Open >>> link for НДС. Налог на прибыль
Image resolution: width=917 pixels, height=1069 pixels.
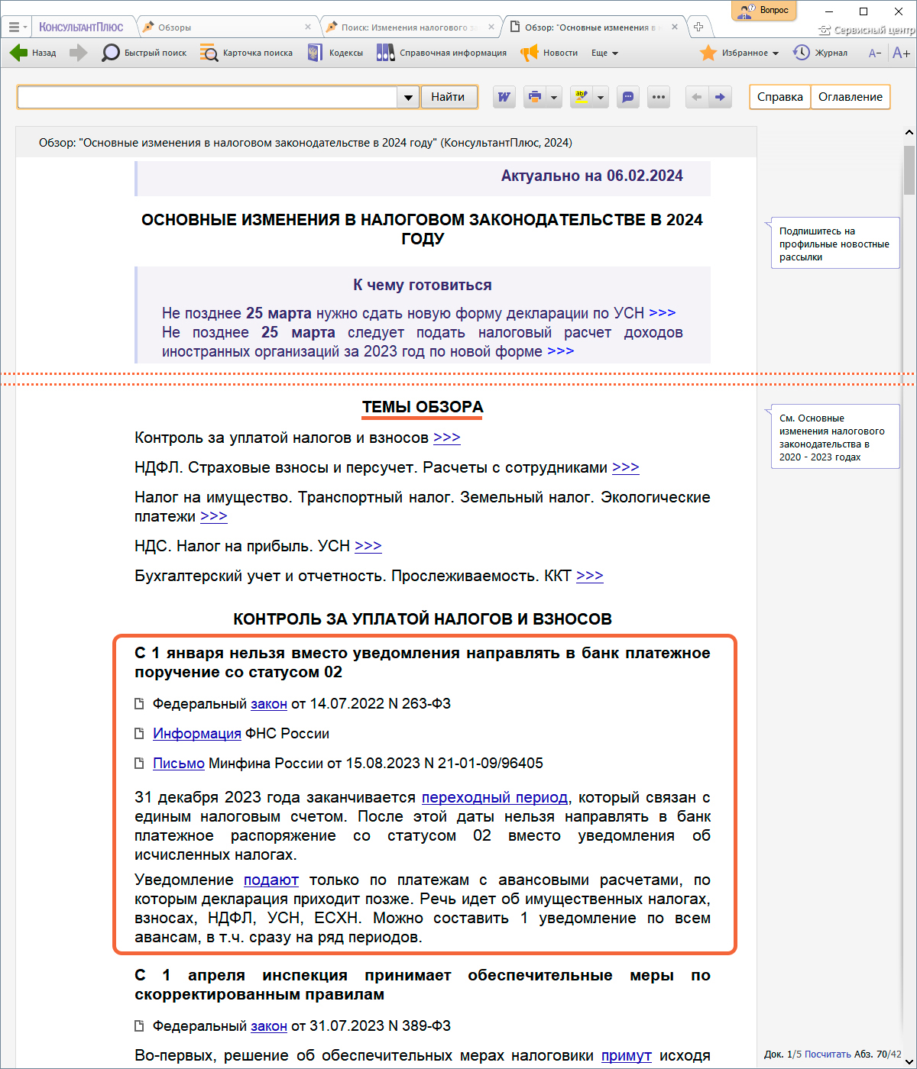[x=368, y=546]
